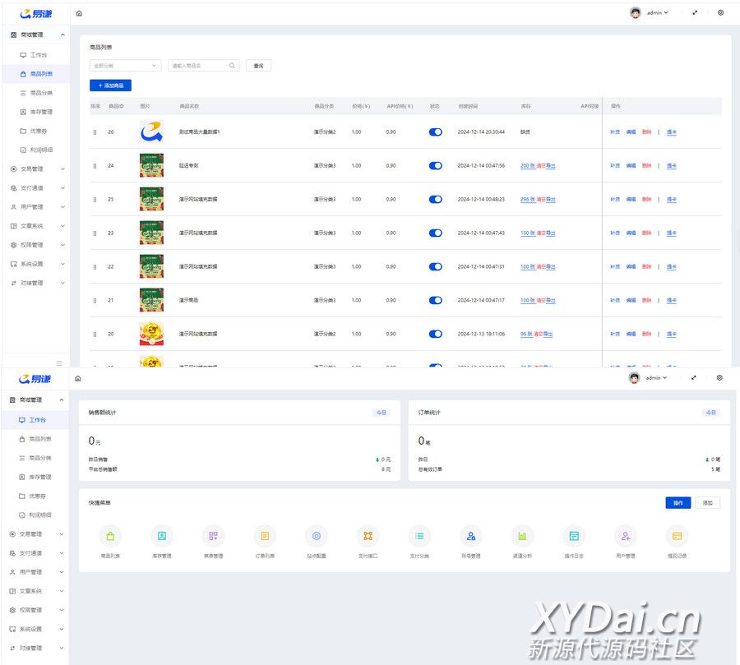Click the product name search input field
Image resolution: width=740 pixels, height=665 pixels.
[x=198, y=66]
